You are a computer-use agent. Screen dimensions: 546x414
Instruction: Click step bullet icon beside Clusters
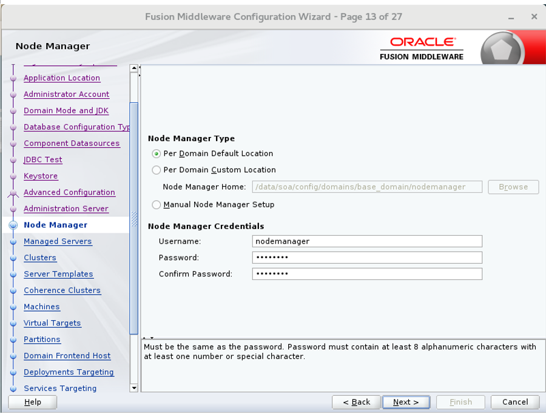point(13,258)
